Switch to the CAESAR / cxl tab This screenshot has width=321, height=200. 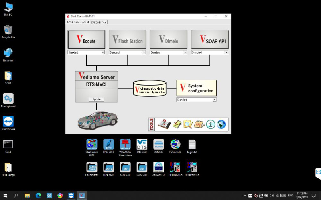point(99,22)
